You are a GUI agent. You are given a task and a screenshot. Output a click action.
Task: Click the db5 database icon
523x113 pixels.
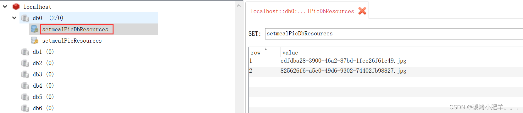(x=25, y=97)
